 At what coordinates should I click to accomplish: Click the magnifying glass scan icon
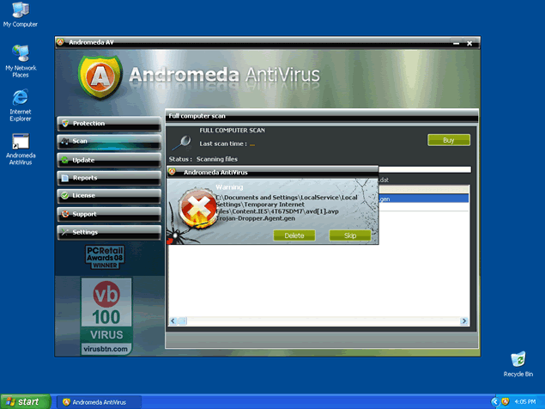click(x=183, y=140)
